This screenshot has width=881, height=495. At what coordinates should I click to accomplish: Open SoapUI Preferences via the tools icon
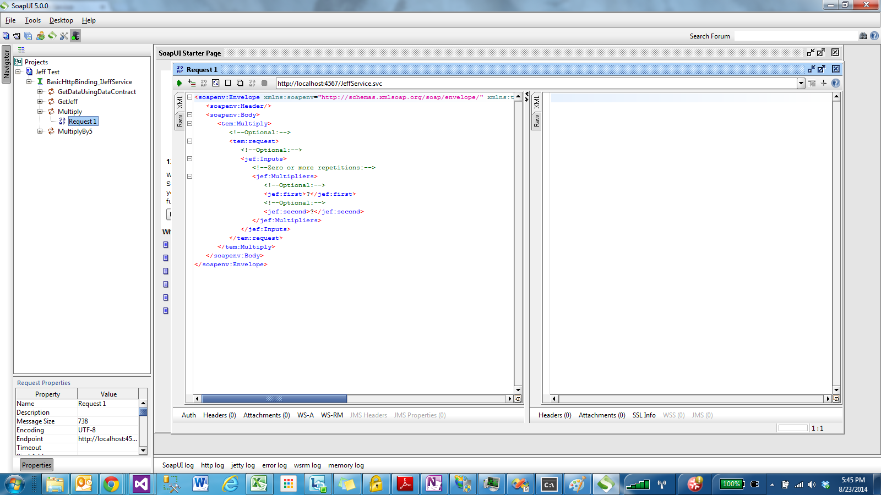click(x=64, y=36)
